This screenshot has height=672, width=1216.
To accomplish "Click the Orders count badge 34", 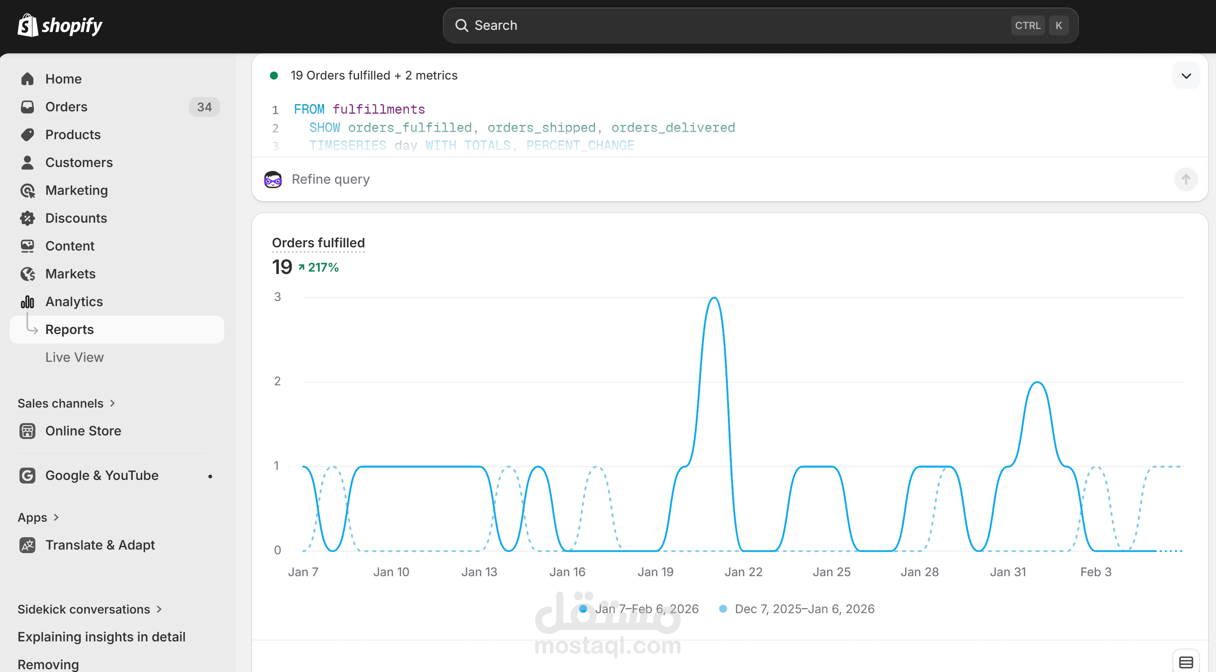I will 204,107.
